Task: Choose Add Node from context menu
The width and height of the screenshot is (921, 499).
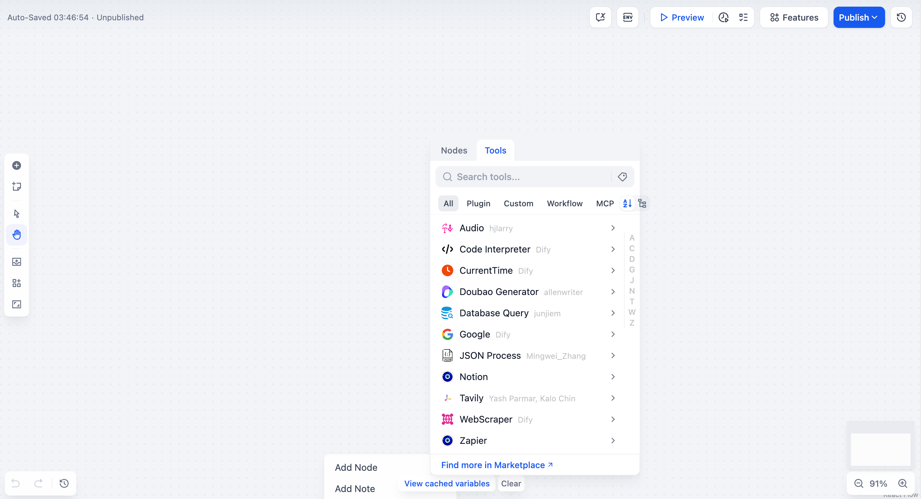Action: click(356, 467)
